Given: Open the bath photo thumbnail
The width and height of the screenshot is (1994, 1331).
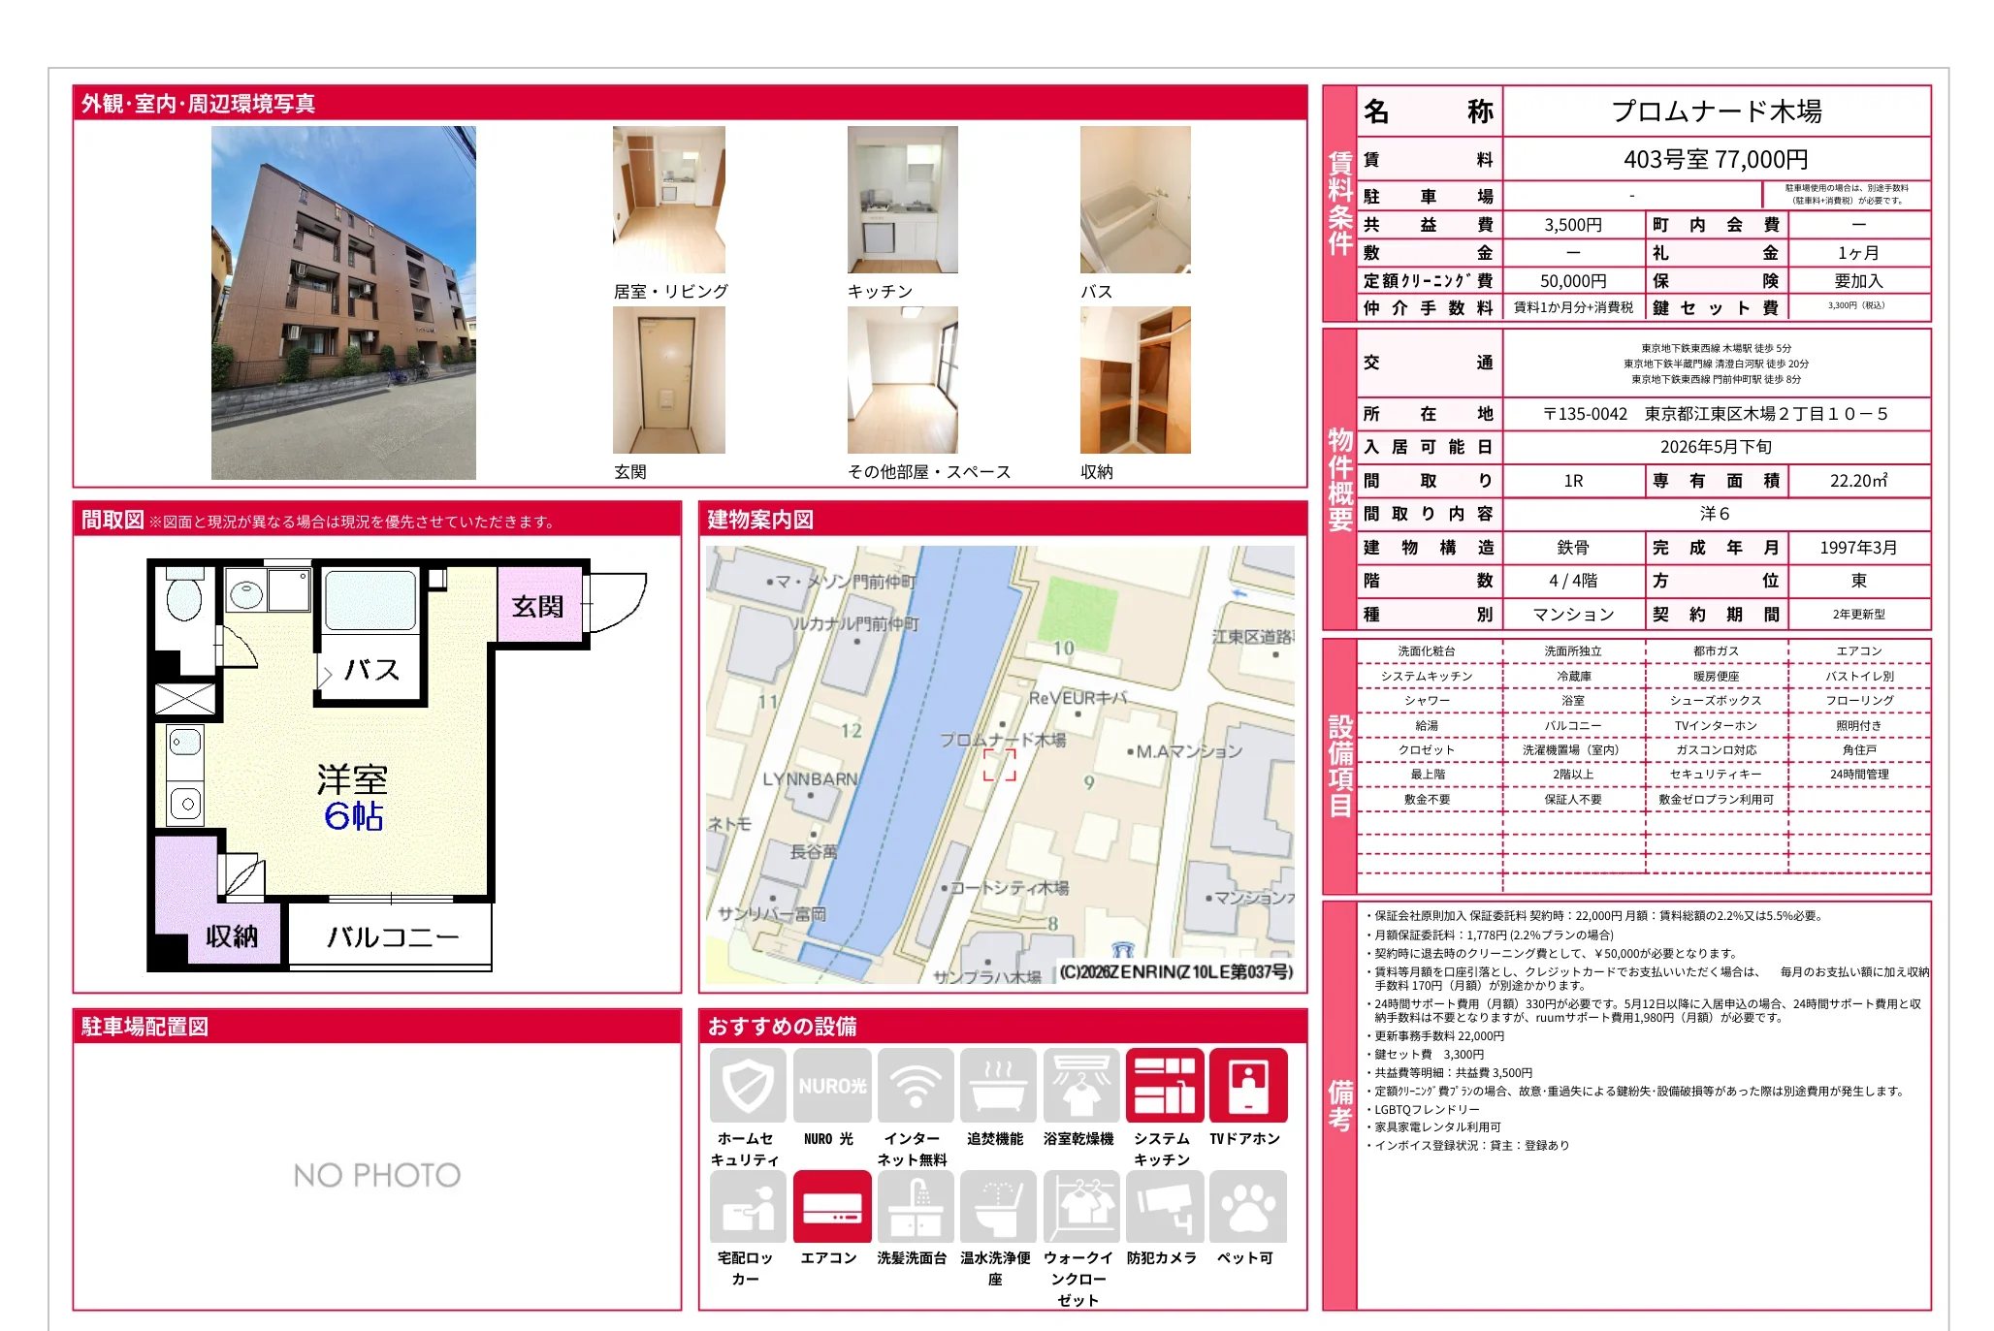Looking at the screenshot, I should [1135, 200].
